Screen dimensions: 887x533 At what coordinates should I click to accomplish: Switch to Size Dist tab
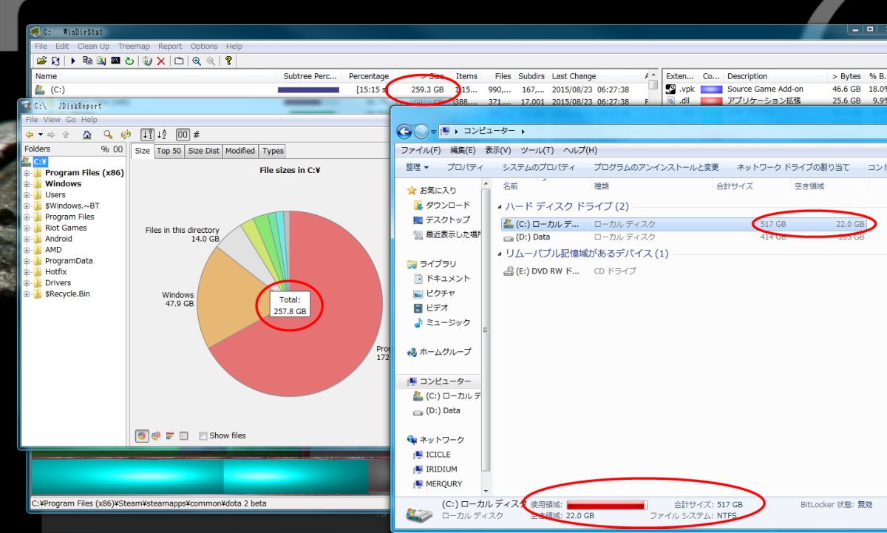203,151
